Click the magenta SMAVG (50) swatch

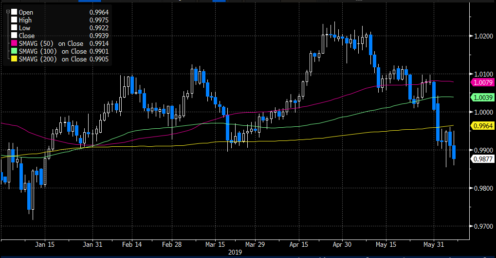14,43
